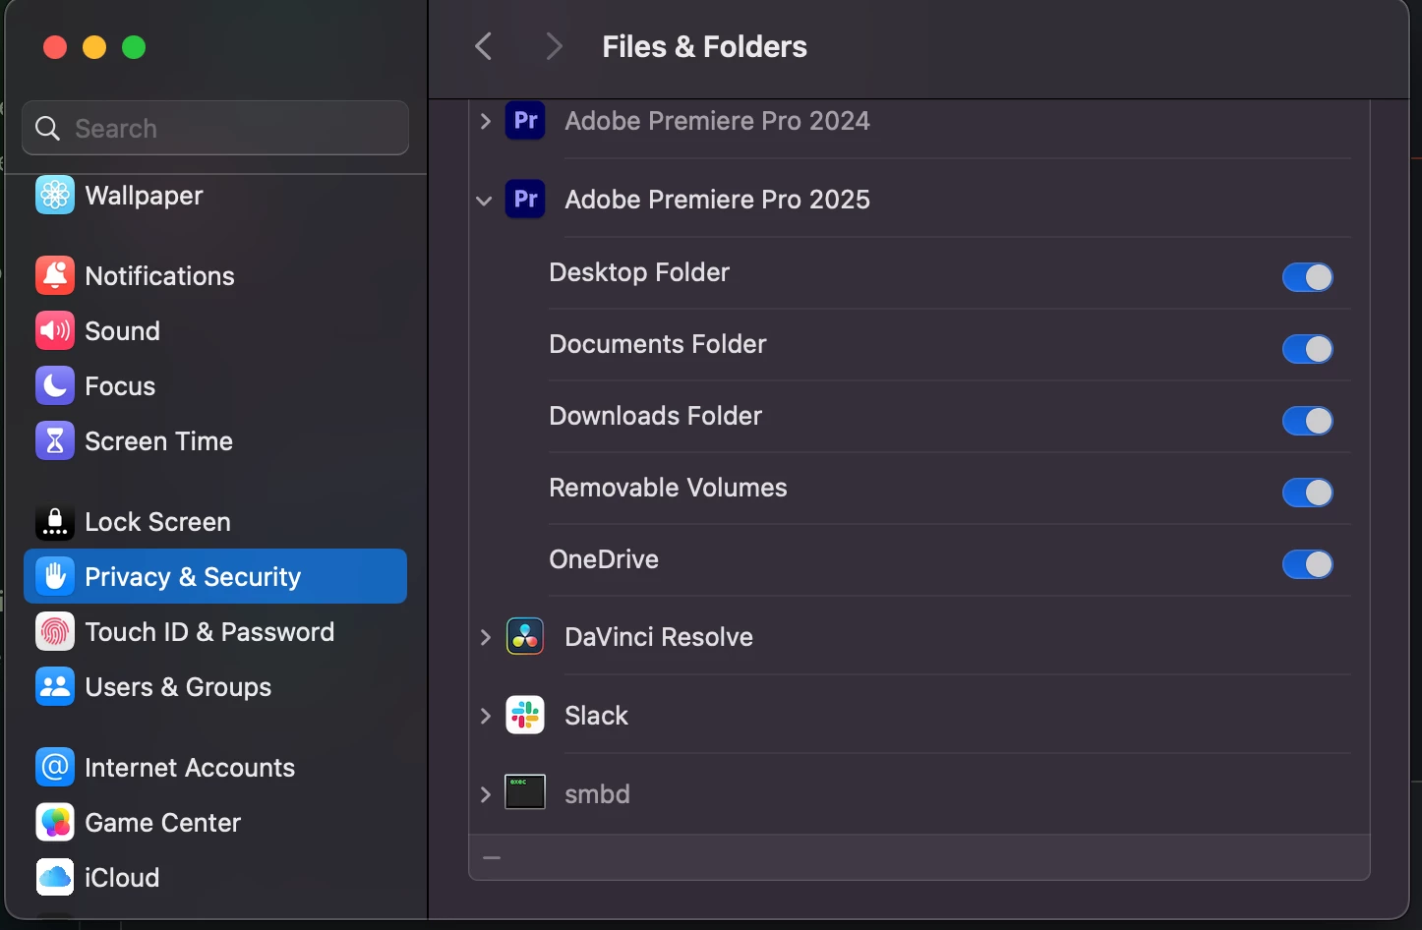
Task: Click the Focus moon icon
Action: pos(55,386)
